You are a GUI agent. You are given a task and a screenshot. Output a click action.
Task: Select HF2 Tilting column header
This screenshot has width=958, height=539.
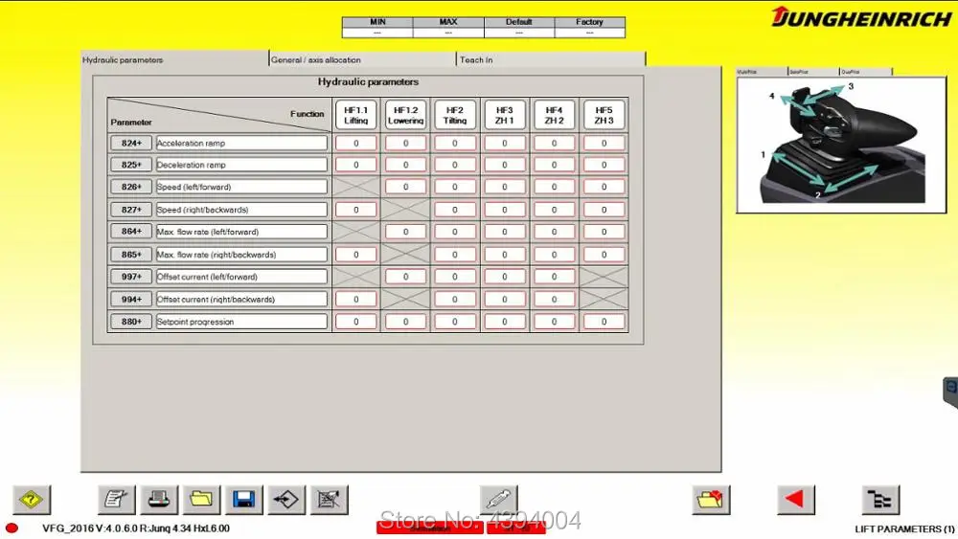pyautogui.click(x=454, y=115)
